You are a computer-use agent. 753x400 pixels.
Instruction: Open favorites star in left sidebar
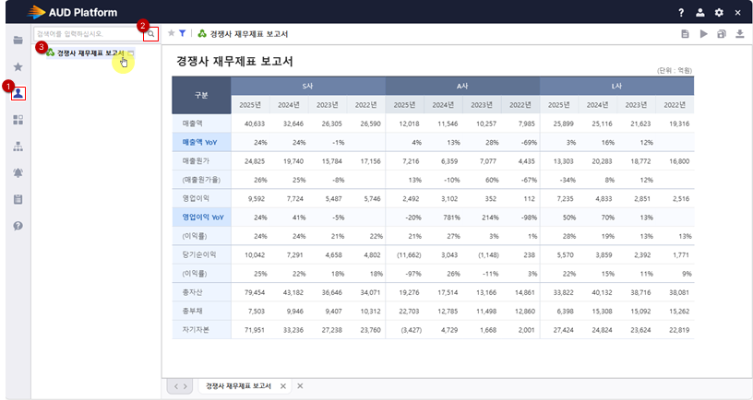[18, 67]
